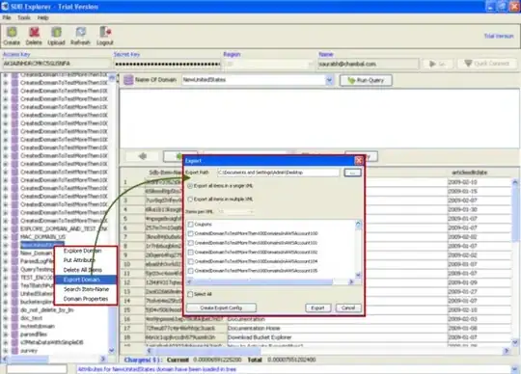Image resolution: width=521 pixels, height=374 pixels.
Task: Check the Coupons domain checkbox
Action: pyautogui.click(x=191, y=225)
